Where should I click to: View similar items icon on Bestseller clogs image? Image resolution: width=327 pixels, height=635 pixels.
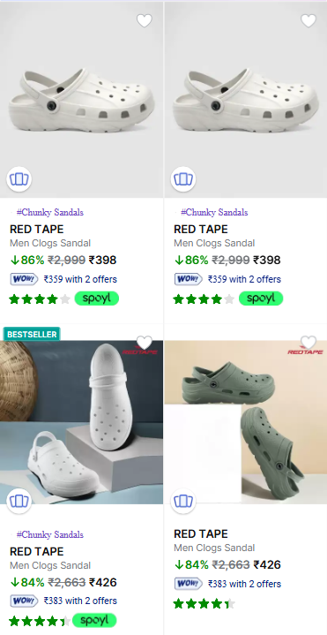coord(19,501)
